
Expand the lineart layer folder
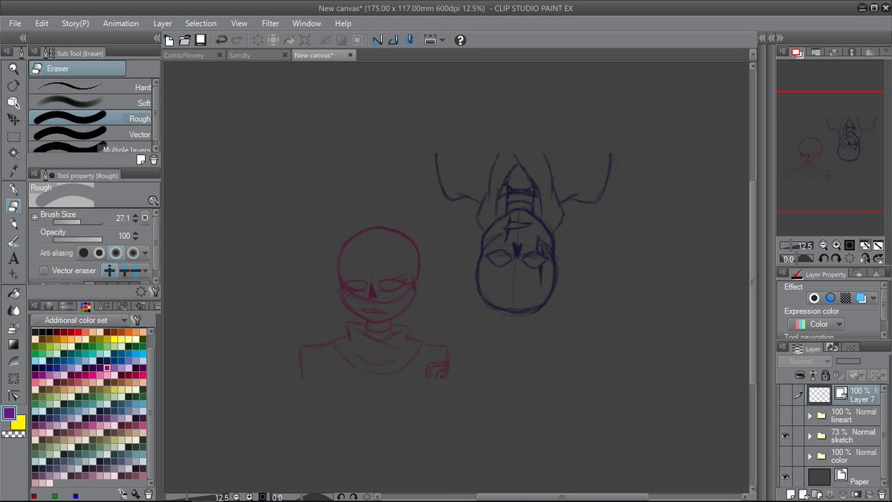(x=809, y=416)
